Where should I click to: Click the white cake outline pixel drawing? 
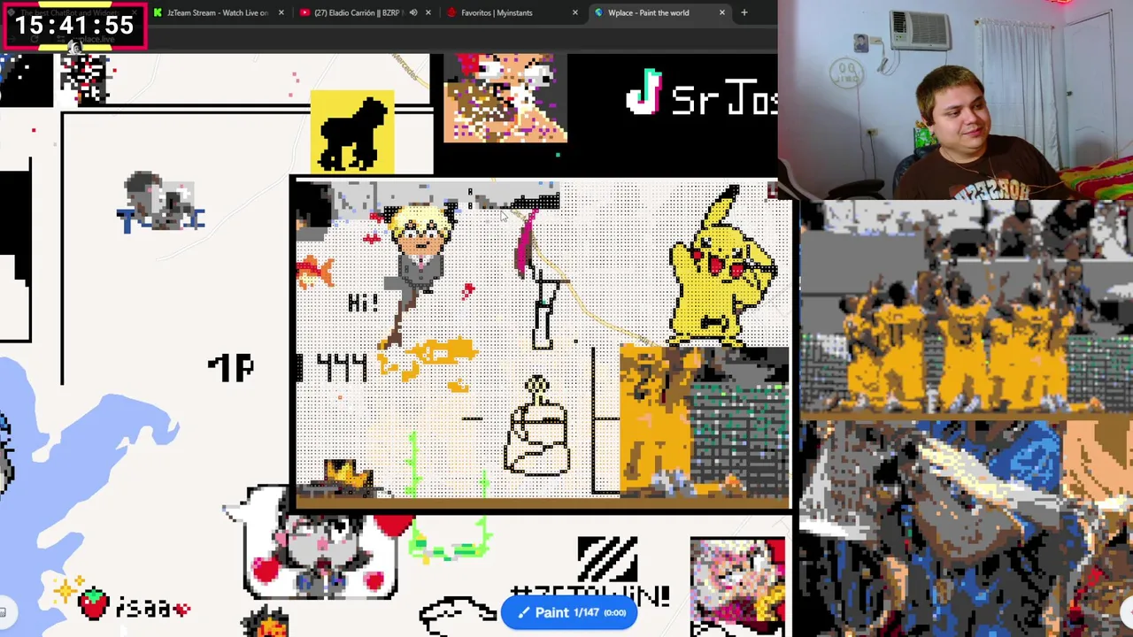coord(537,426)
